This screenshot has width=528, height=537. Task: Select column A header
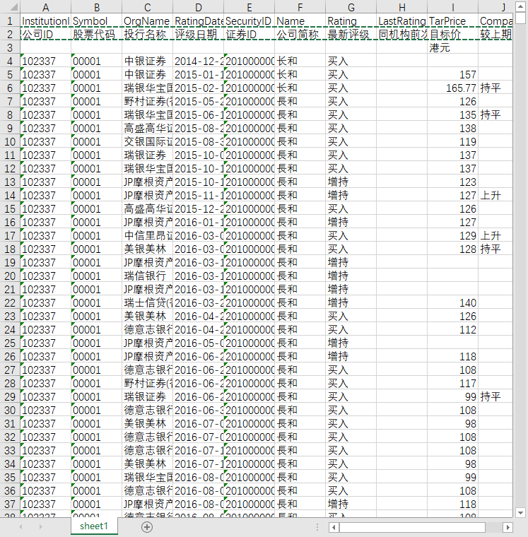[45, 7]
